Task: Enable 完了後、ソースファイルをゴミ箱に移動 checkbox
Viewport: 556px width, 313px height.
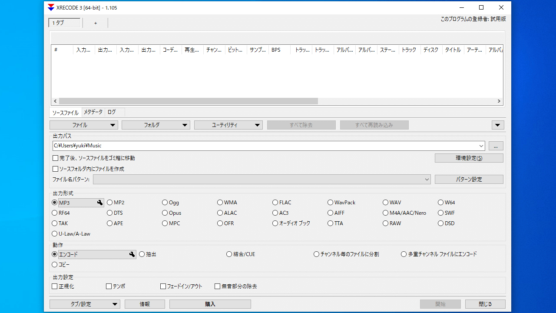Action: pyautogui.click(x=55, y=158)
